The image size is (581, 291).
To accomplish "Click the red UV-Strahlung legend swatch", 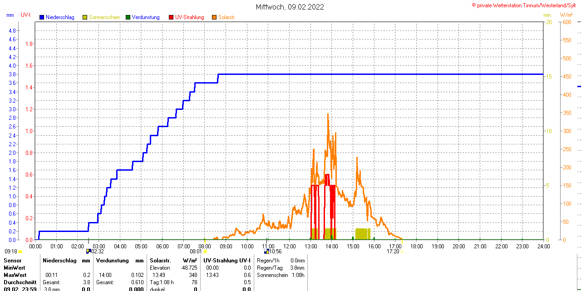I will (x=171, y=17).
